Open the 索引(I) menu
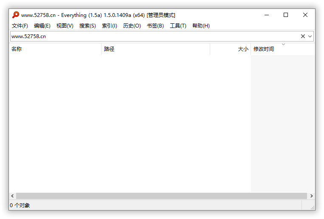Image resolution: width=324 pixels, height=219 pixels. 109,26
